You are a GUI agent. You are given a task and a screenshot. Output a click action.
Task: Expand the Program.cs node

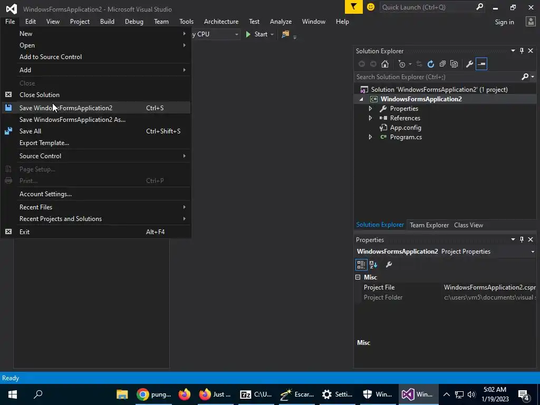click(x=370, y=137)
